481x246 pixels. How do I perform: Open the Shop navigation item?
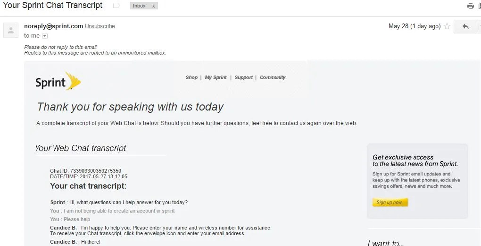(x=191, y=78)
